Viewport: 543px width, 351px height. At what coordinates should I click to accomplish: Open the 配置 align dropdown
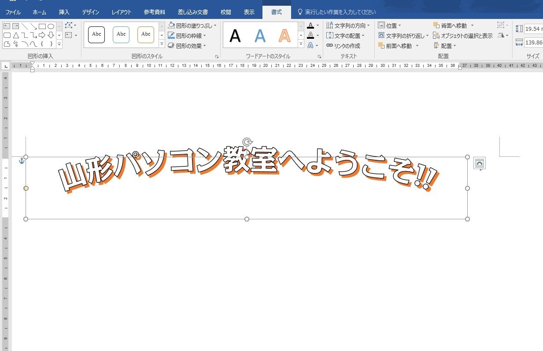click(445, 46)
